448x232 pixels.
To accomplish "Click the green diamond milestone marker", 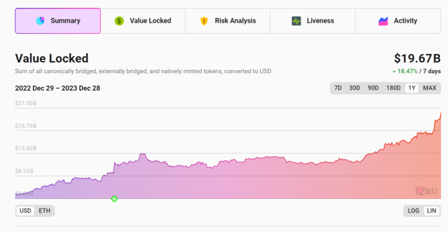I will coord(114,199).
